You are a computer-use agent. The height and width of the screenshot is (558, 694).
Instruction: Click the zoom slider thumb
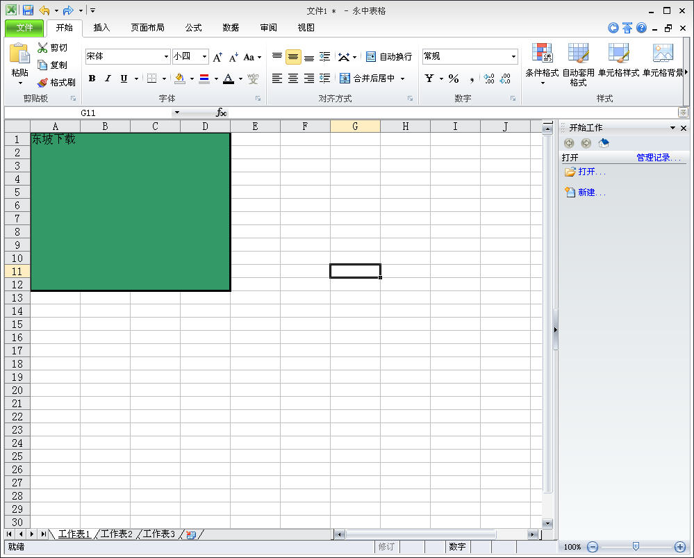point(636,546)
